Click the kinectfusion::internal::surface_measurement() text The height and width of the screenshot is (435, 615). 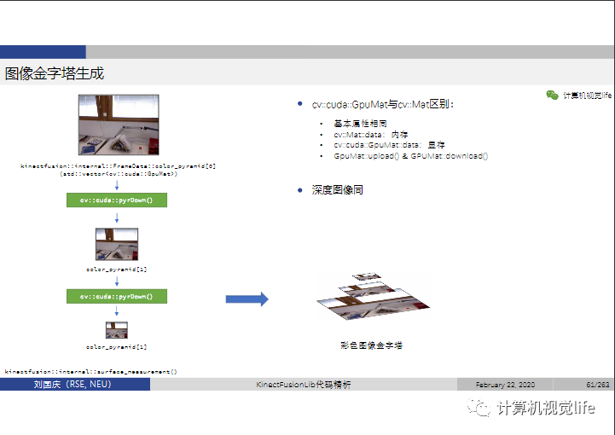pyautogui.click(x=91, y=372)
